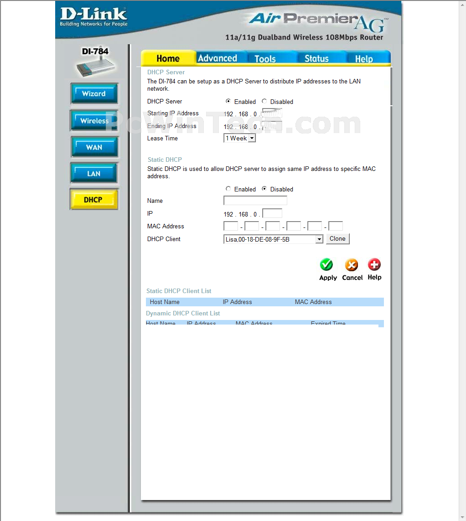The image size is (466, 521).
Task: Click the fifth MAC Address octet field
Action: click(315, 226)
